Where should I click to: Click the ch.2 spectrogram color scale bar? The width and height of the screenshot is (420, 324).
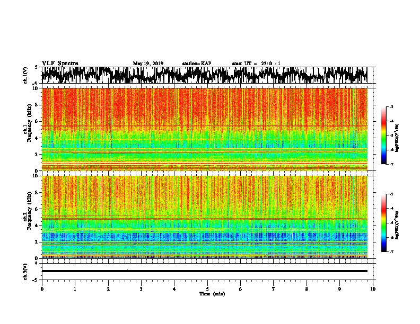[384, 223]
